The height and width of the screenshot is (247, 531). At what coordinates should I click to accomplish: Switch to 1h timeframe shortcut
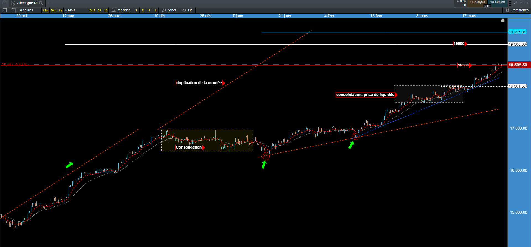61,10
